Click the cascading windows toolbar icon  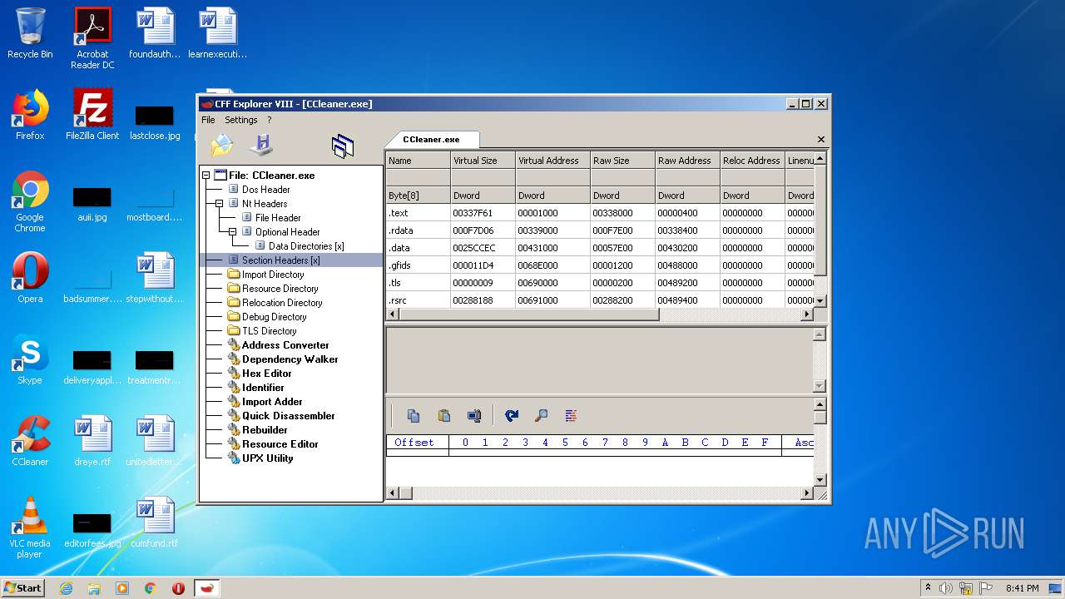click(342, 146)
